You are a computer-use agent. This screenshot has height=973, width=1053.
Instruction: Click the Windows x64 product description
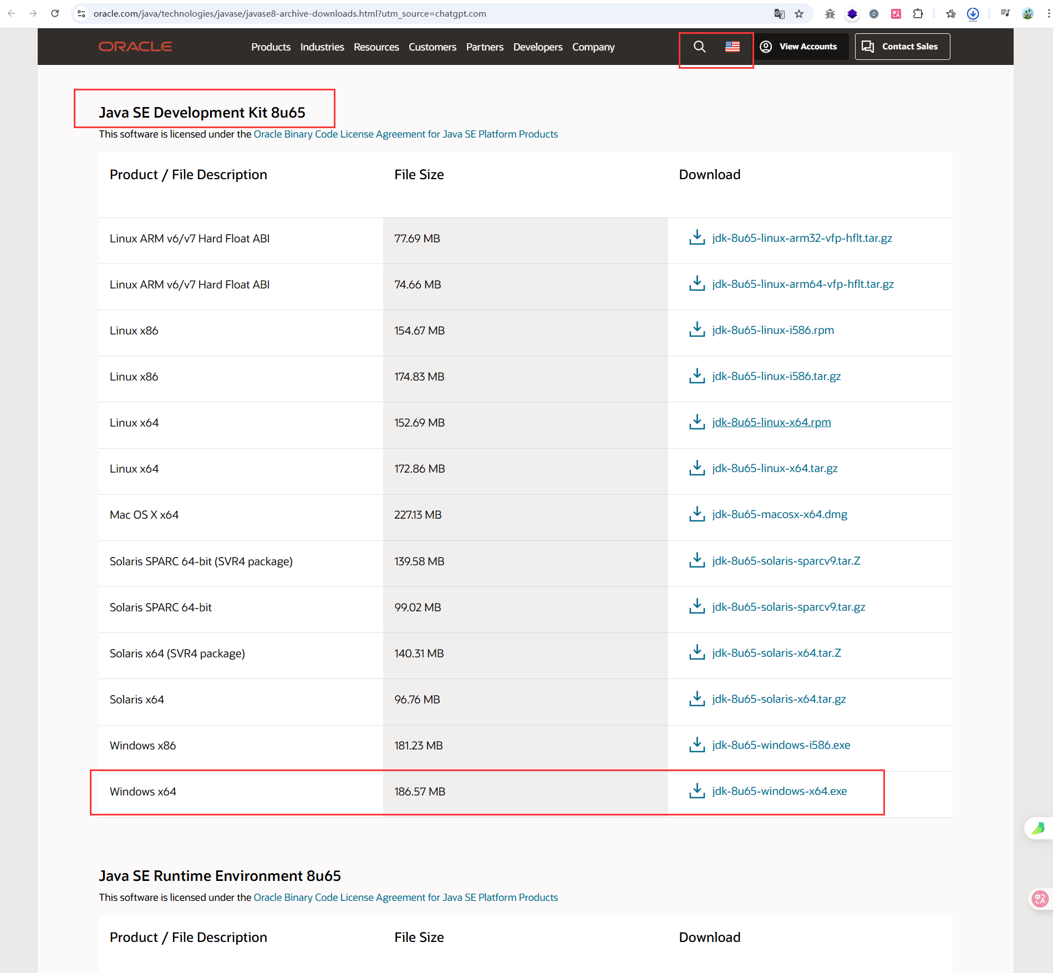[143, 792]
